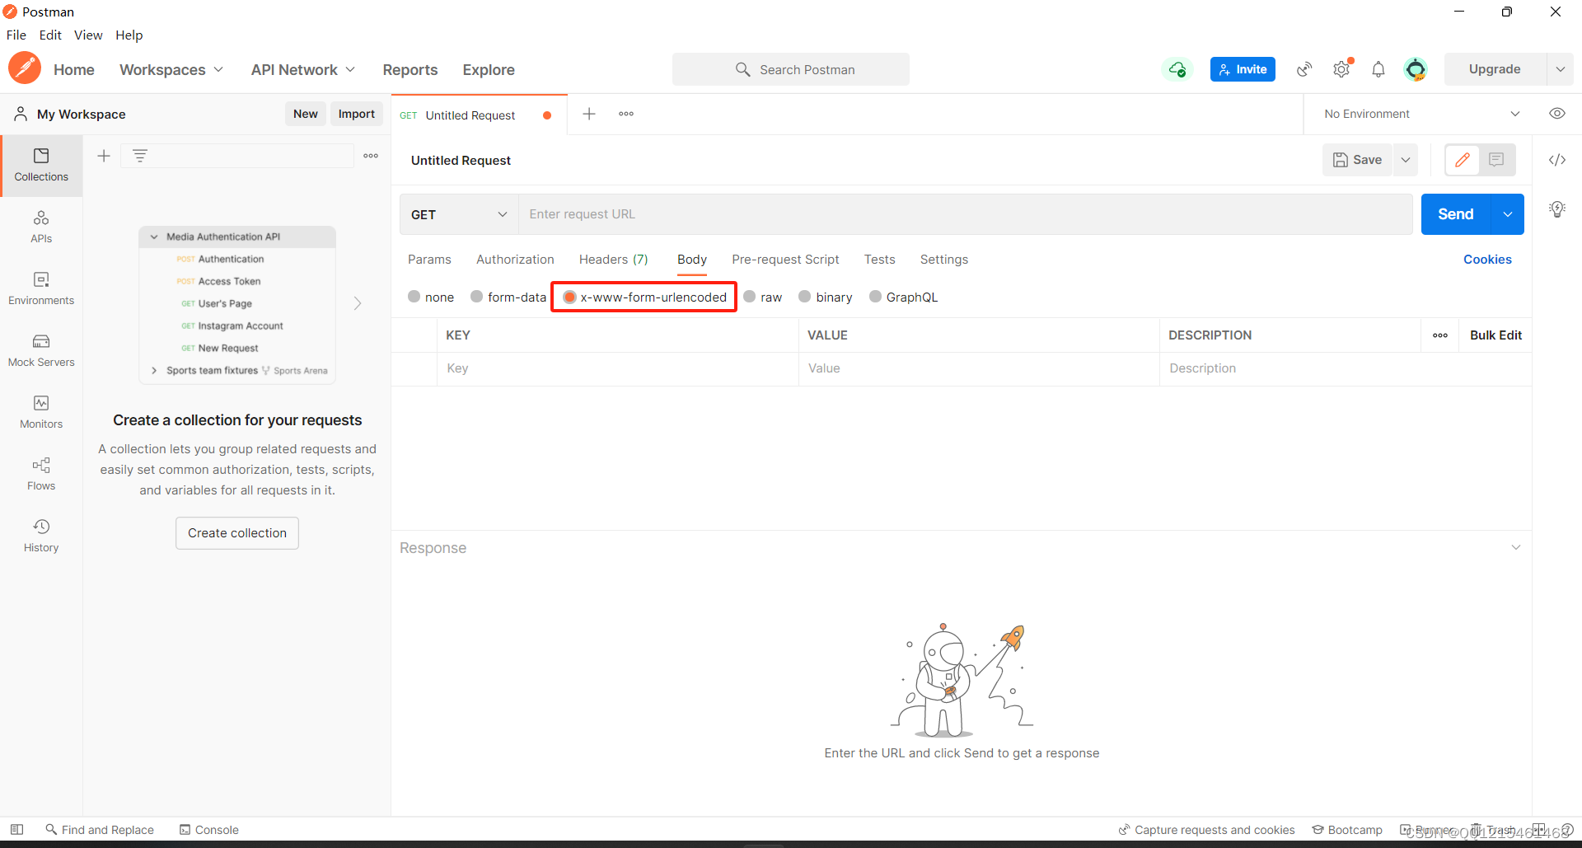The height and width of the screenshot is (848, 1582).
Task: Open the API Network dropdown
Action: (303, 70)
